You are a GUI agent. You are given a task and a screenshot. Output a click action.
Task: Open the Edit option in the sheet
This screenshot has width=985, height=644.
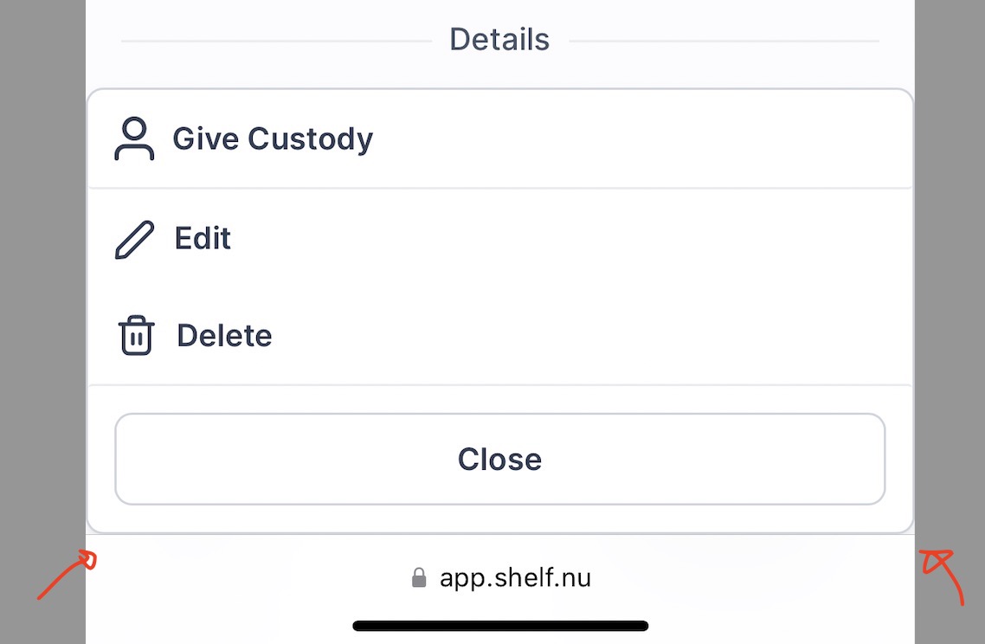[x=203, y=238]
